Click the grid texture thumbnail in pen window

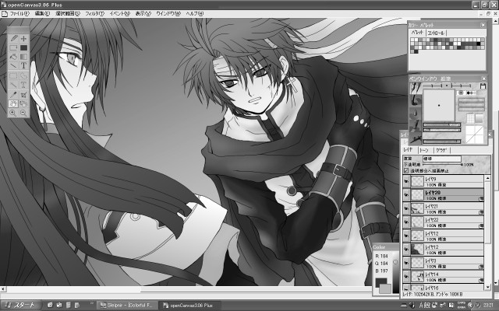pyautogui.click(x=470, y=119)
